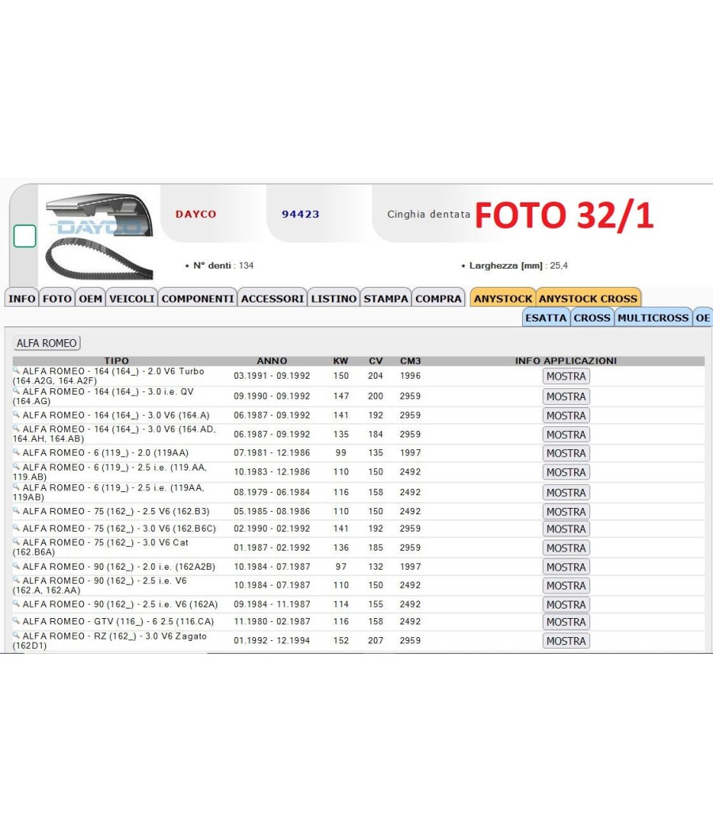Screen dimensions: 713x832
Task: Open the ANYSTOCK CROSS tab
Action: pyautogui.click(x=588, y=299)
